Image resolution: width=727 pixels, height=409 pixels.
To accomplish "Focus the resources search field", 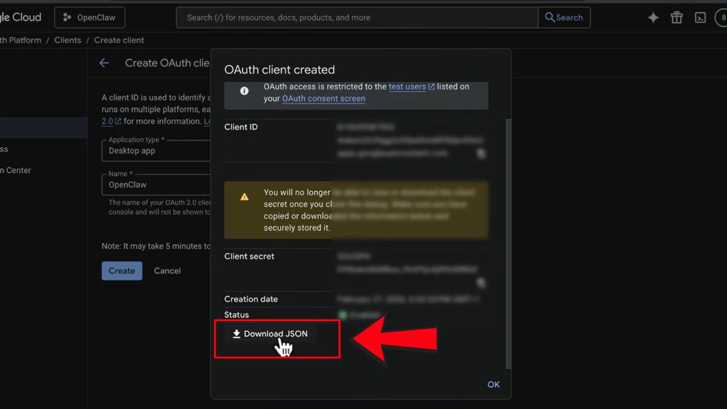I will point(357,18).
